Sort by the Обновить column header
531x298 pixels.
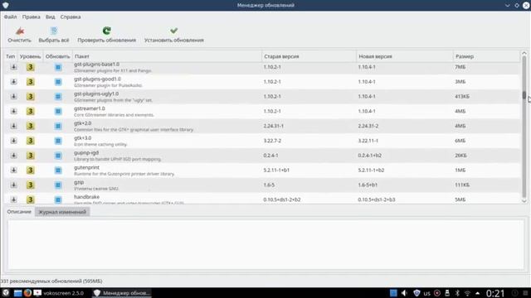click(x=57, y=56)
